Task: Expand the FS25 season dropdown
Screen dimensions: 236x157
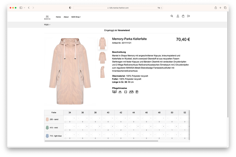Action: click(x=47, y=25)
